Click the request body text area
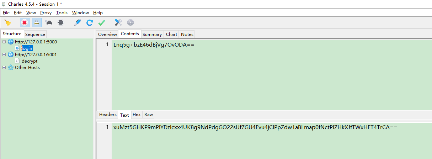Viewport: 432px width, 159px height. (270, 75)
